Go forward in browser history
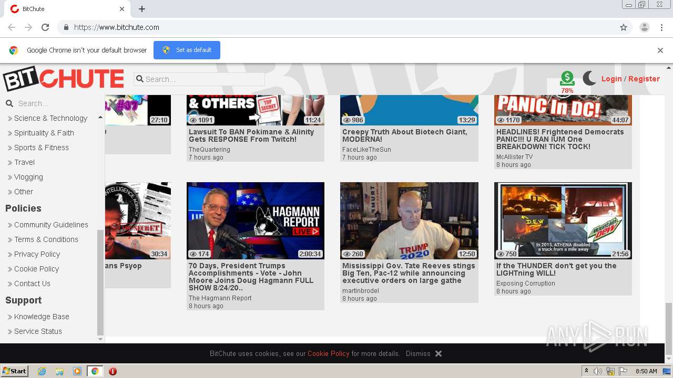Screen dimensions: 673x378 point(28,27)
